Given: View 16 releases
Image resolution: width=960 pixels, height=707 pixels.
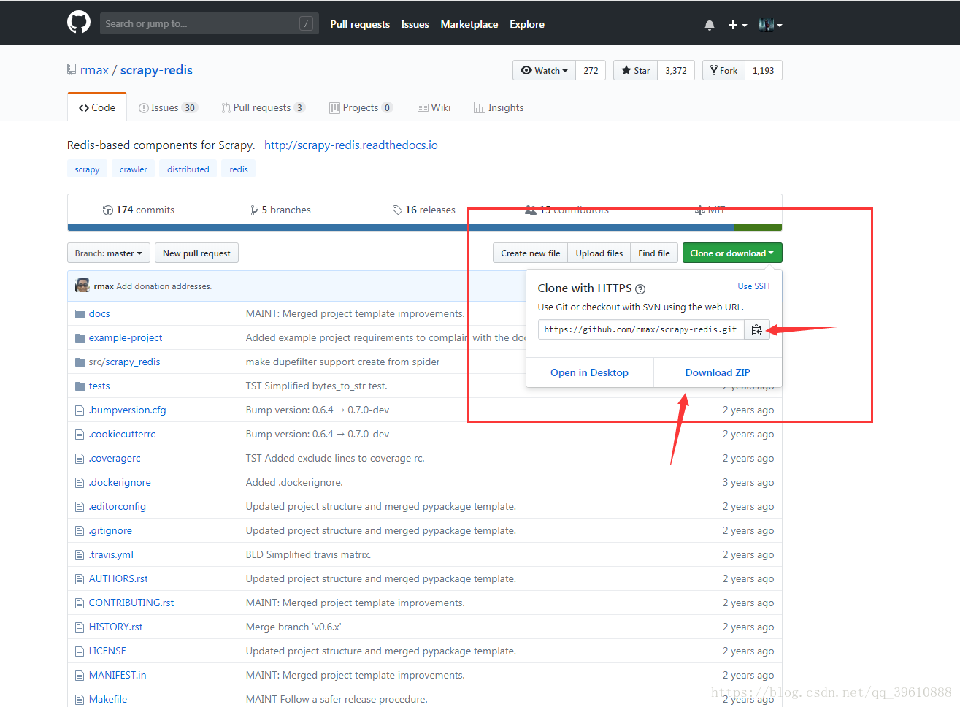Looking at the screenshot, I should (x=423, y=210).
